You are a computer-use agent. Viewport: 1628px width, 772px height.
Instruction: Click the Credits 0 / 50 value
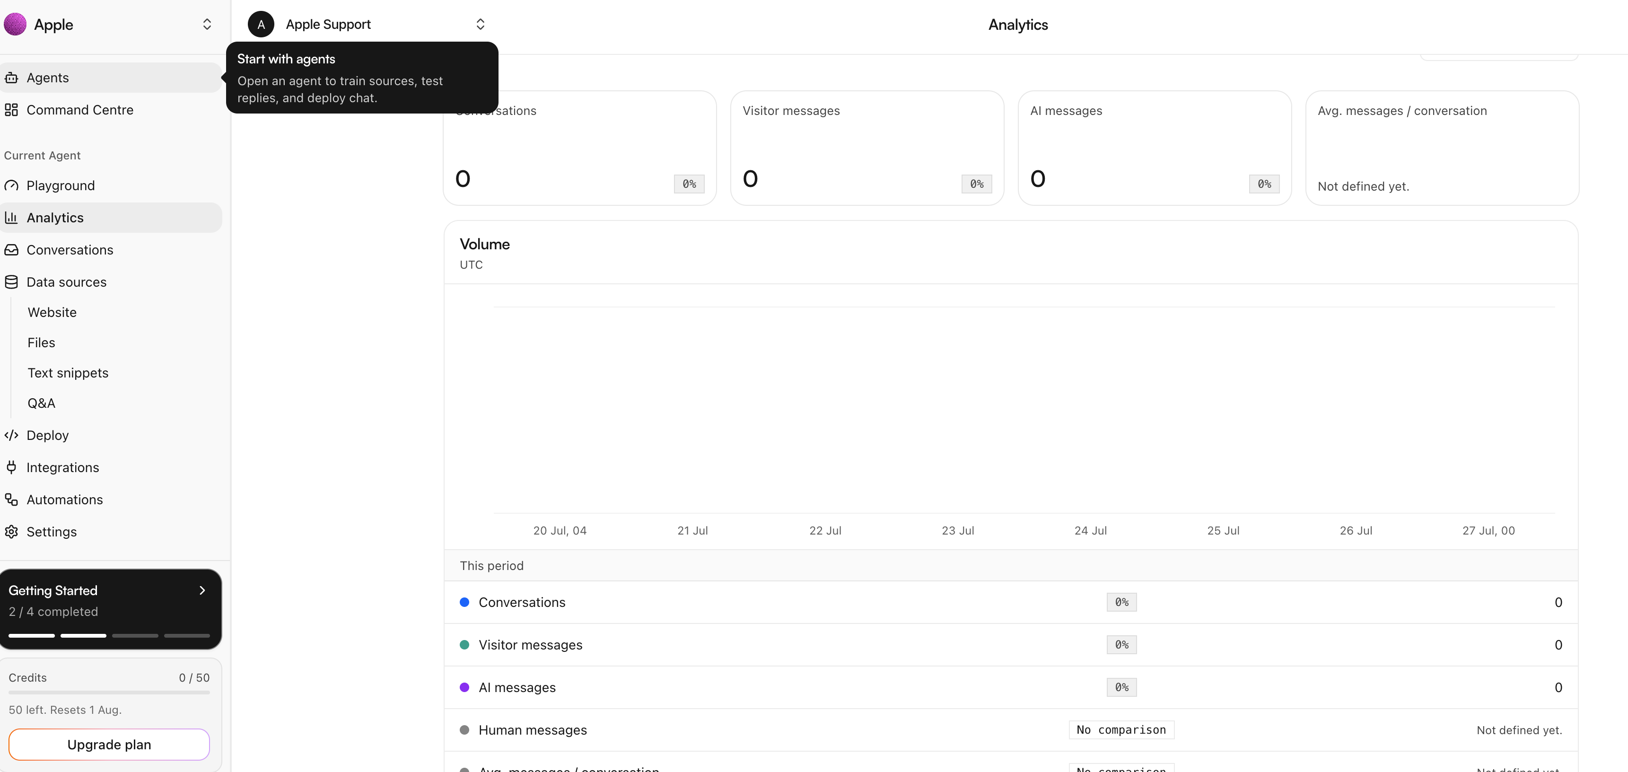(x=194, y=677)
